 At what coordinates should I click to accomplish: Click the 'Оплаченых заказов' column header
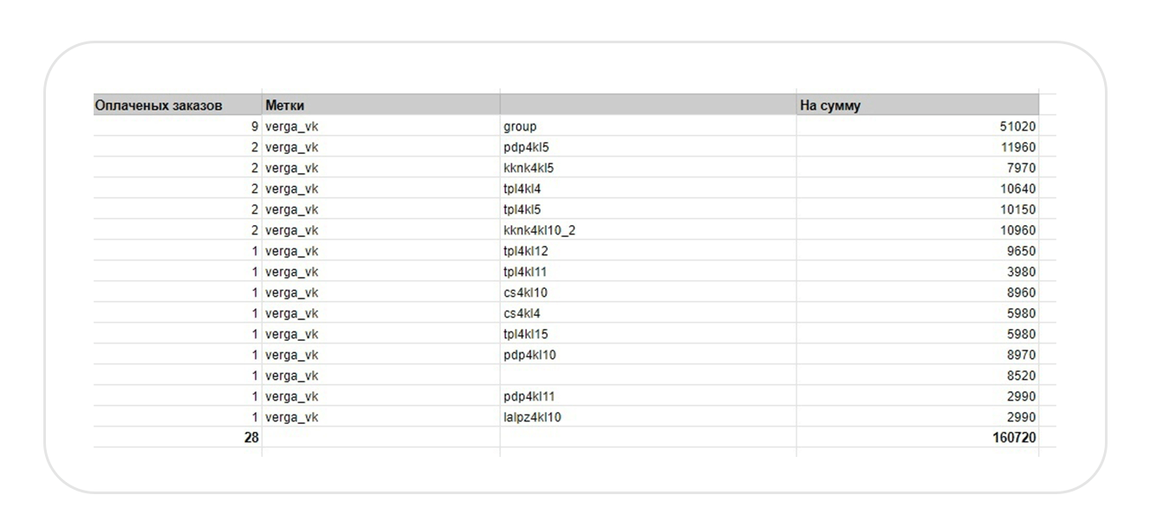coord(158,106)
